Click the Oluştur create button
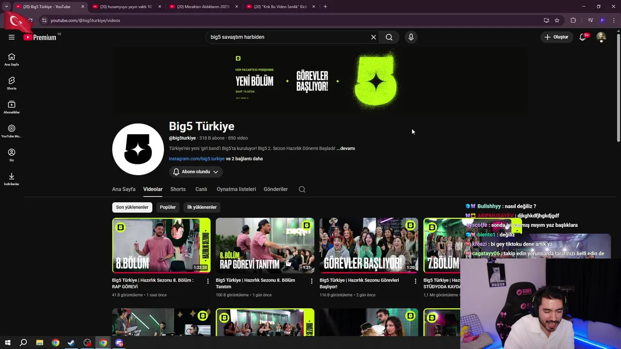Screen dimensions: 621x349 [556, 37]
